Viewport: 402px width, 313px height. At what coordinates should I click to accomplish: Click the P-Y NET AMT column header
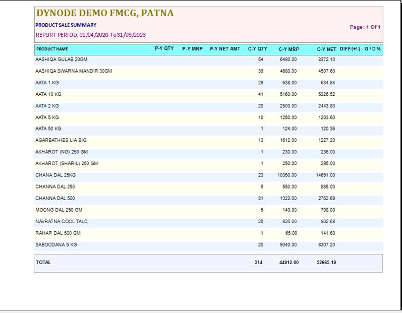pyautogui.click(x=225, y=49)
